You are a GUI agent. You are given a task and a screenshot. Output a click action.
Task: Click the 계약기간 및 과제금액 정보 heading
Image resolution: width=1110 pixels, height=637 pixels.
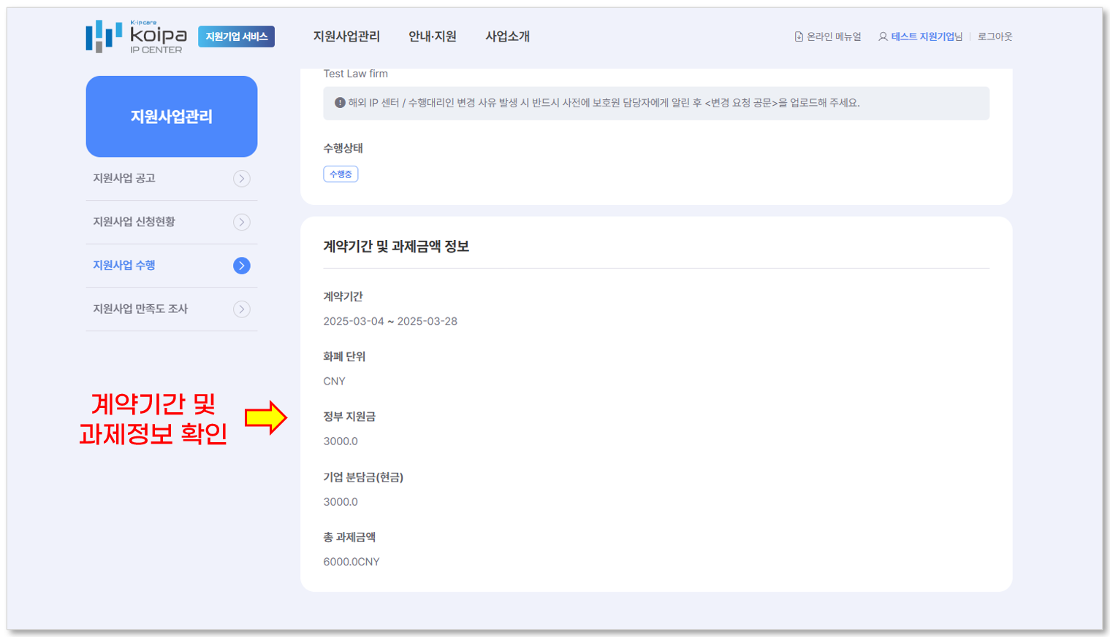coord(396,247)
